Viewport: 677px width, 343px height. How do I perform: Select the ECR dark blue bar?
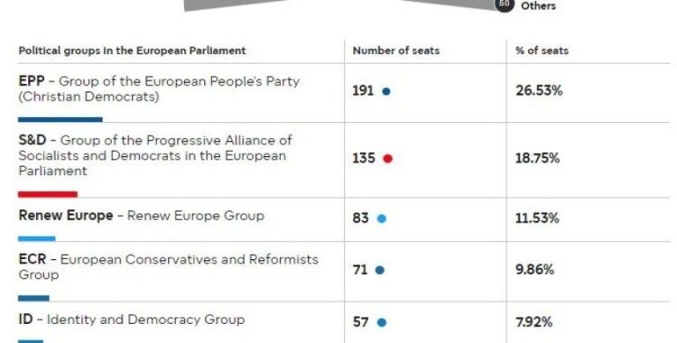point(33,298)
